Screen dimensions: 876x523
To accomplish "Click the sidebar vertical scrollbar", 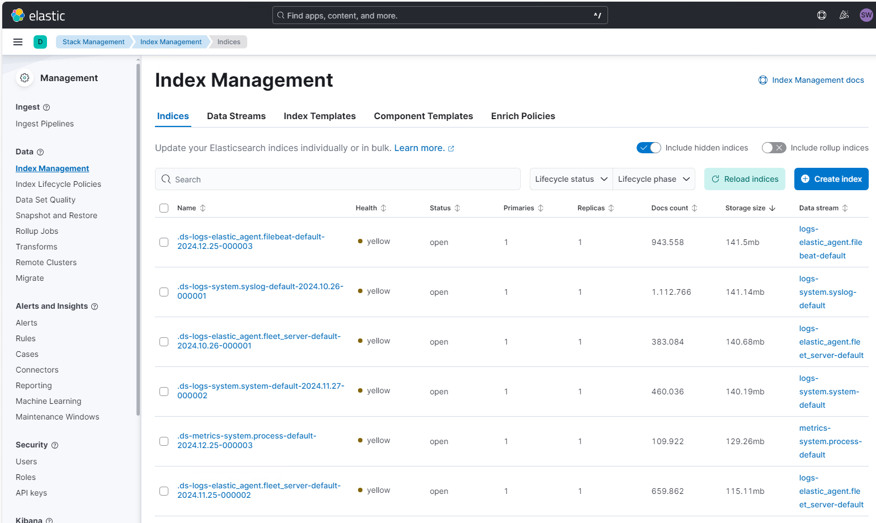I will point(138,239).
